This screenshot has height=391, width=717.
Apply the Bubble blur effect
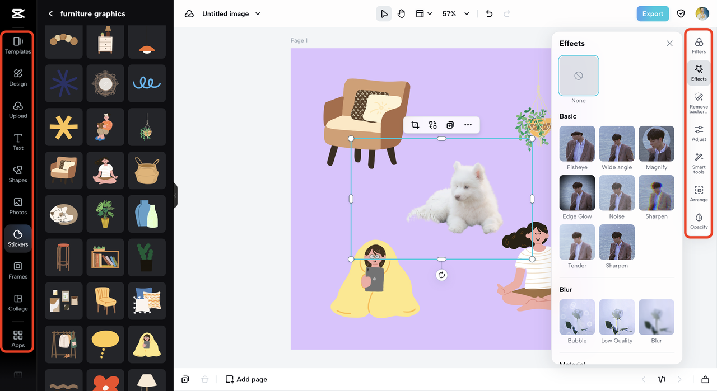577,317
